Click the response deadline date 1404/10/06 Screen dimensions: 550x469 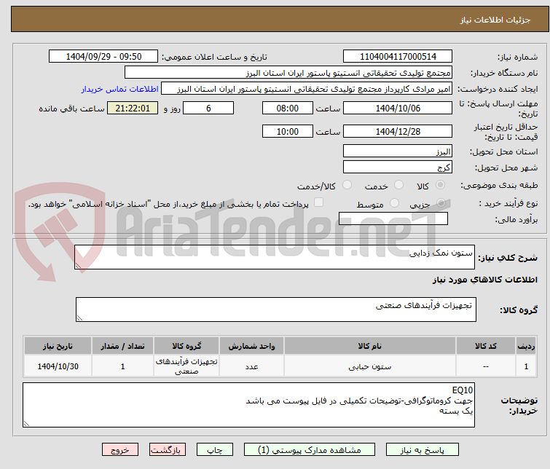398,108
